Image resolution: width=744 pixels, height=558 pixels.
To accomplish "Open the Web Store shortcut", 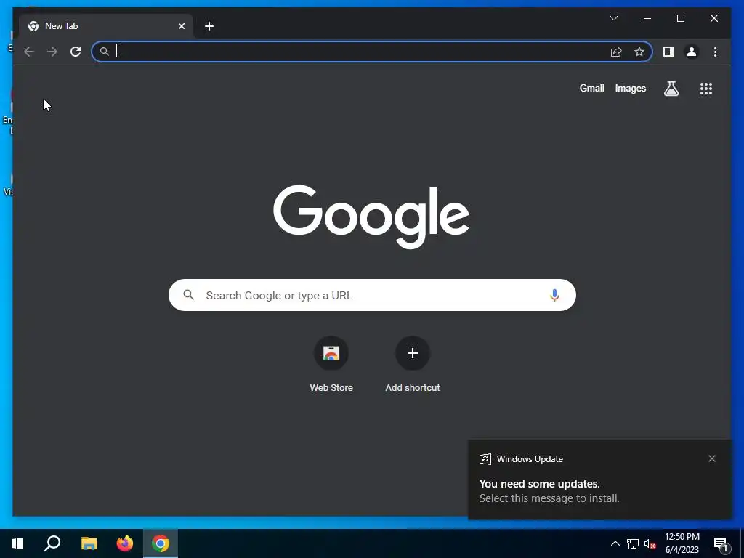I will [x=331, y=365].
